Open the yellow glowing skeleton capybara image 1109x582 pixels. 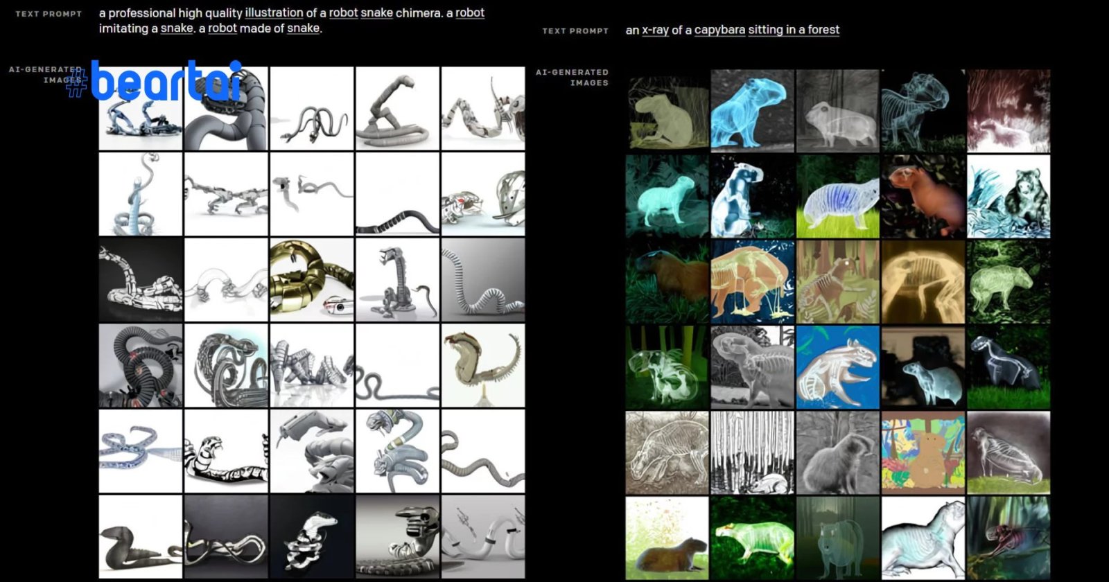tap(923, 281)
